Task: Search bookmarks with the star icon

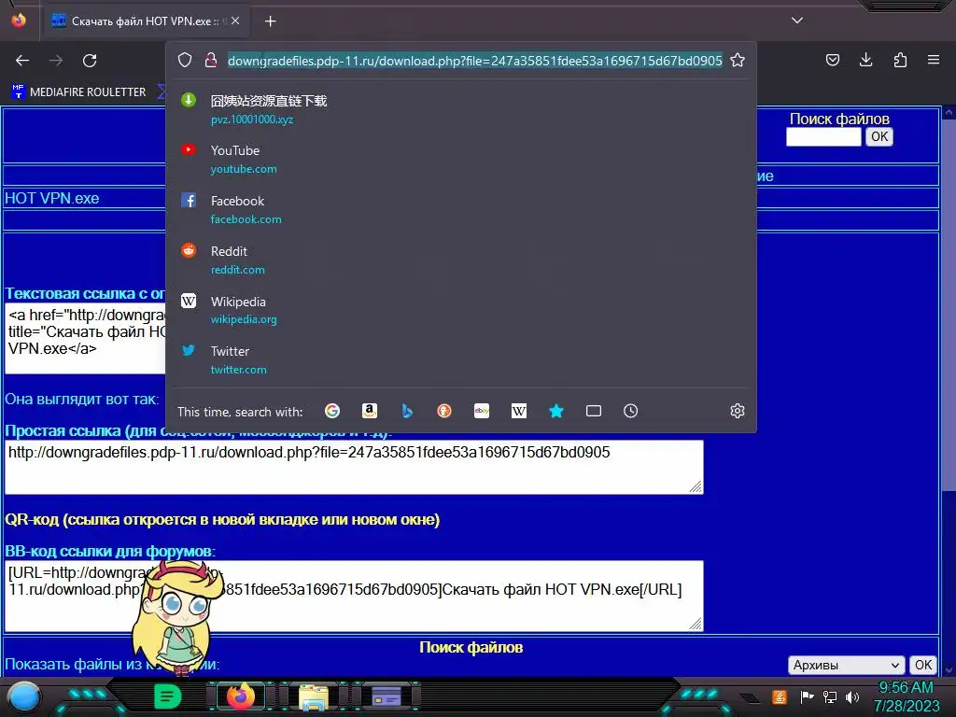Action: (556, 411)
